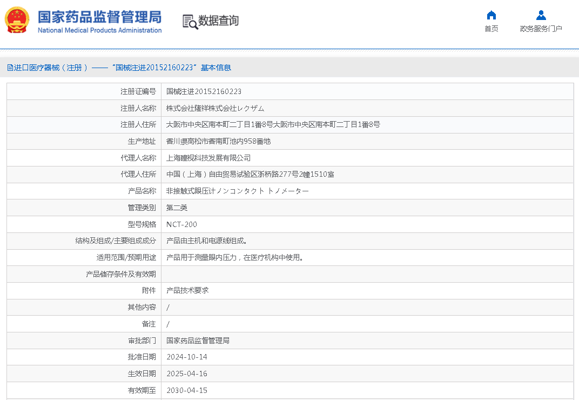
Task: Click the 产品名称 label
Action: tap(142, 191)
